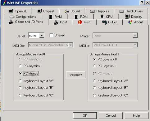
Task: Click the Hard Drives tab drive icon
Action: click(122, 11)
